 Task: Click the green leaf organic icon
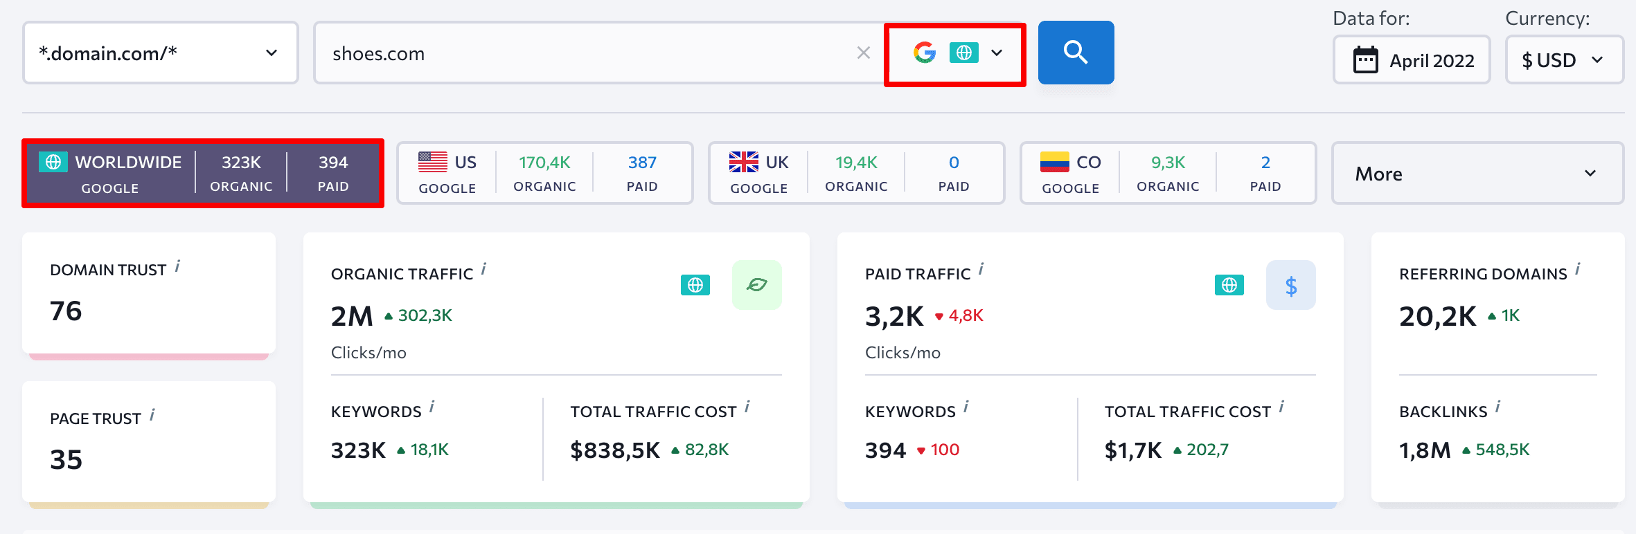click(x=757, y=285)
